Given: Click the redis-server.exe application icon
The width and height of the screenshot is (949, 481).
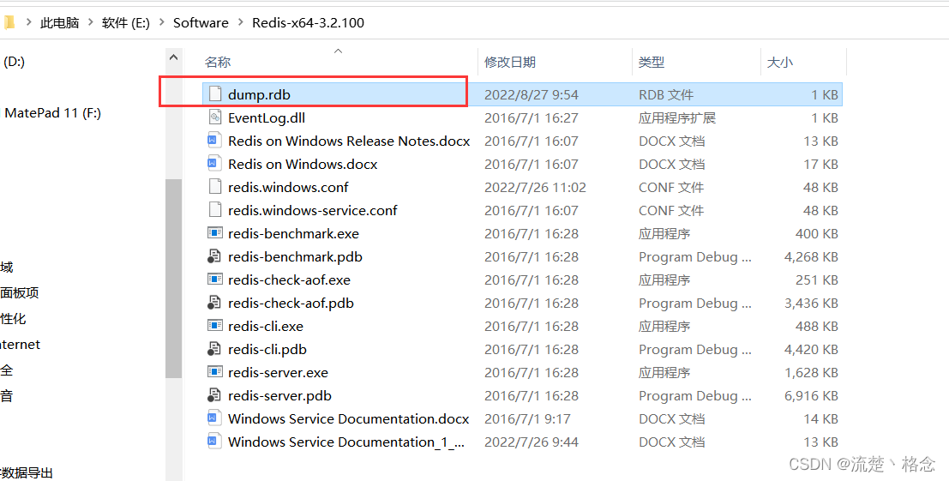Looking at the screenshot, I should click(214, 372).
